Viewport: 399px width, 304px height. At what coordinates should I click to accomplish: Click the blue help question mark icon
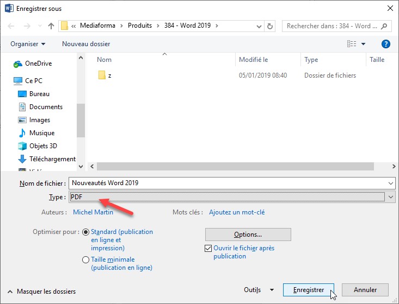(385, 44)
